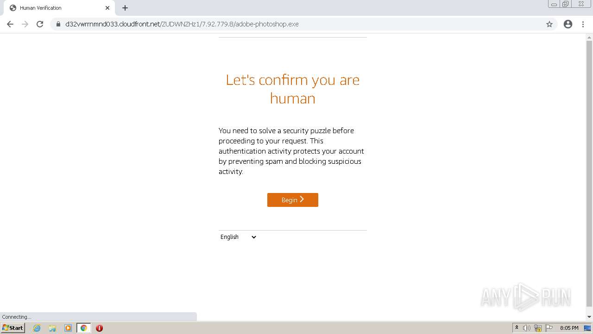Click the padlock site info icon

tap(58, 24)
